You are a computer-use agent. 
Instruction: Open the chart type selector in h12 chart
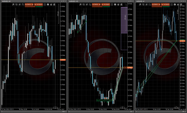pyautogui.click(x=87, y=4)
